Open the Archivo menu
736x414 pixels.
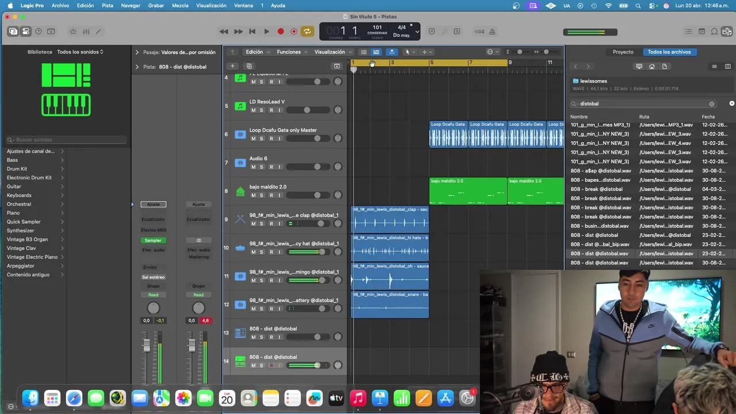(x=60, y=5)
